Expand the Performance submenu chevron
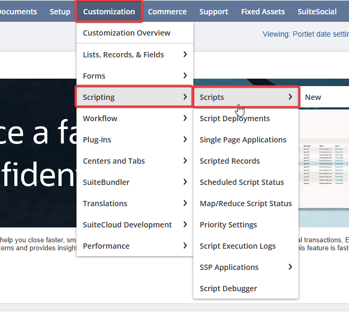This screenshot has width=349, height=313. click(x=185, y=246)
